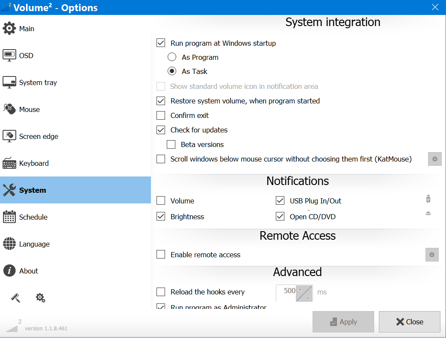
Task: Toggle the Check for updates checkbox
Action: coord(161,130)
